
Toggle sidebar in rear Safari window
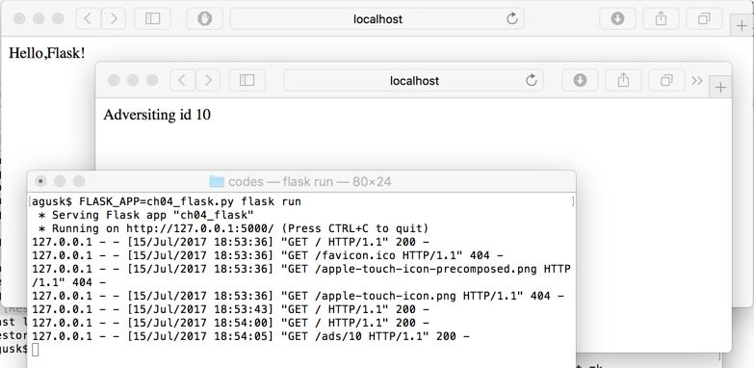152,18
